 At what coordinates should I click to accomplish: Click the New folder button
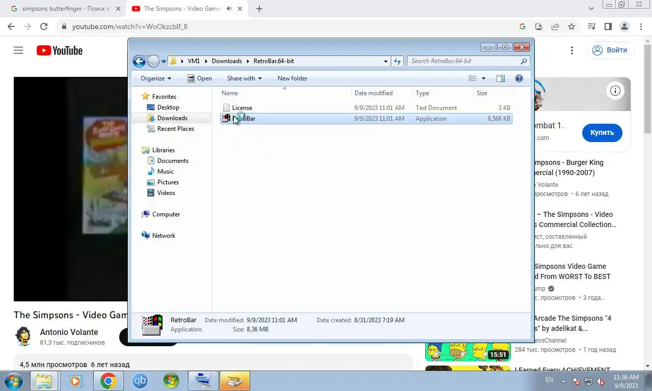(292, 78)
